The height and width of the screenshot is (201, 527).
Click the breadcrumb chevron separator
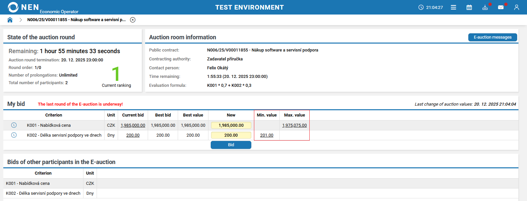pyautogui.click(x=20, y=20)
